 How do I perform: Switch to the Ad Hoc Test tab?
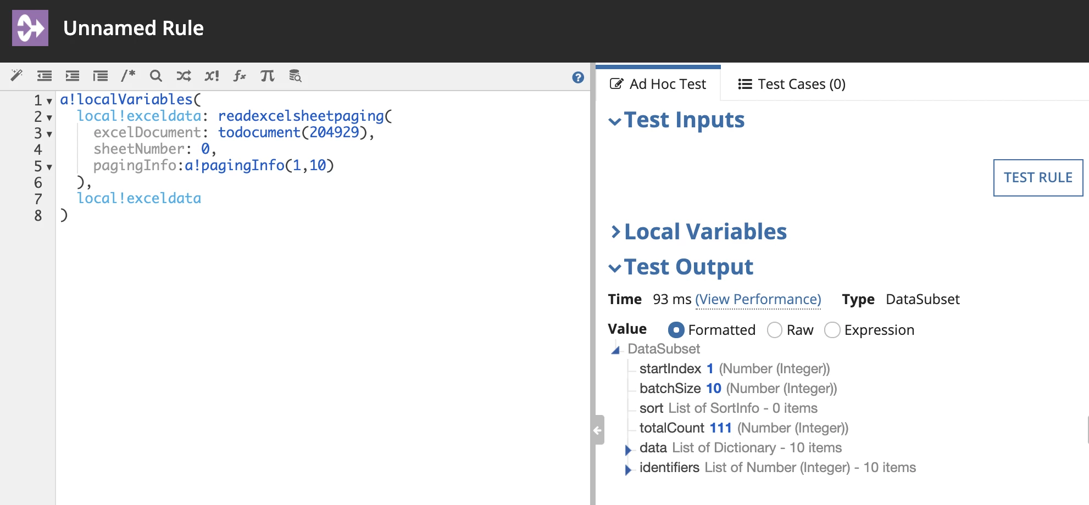658,84
